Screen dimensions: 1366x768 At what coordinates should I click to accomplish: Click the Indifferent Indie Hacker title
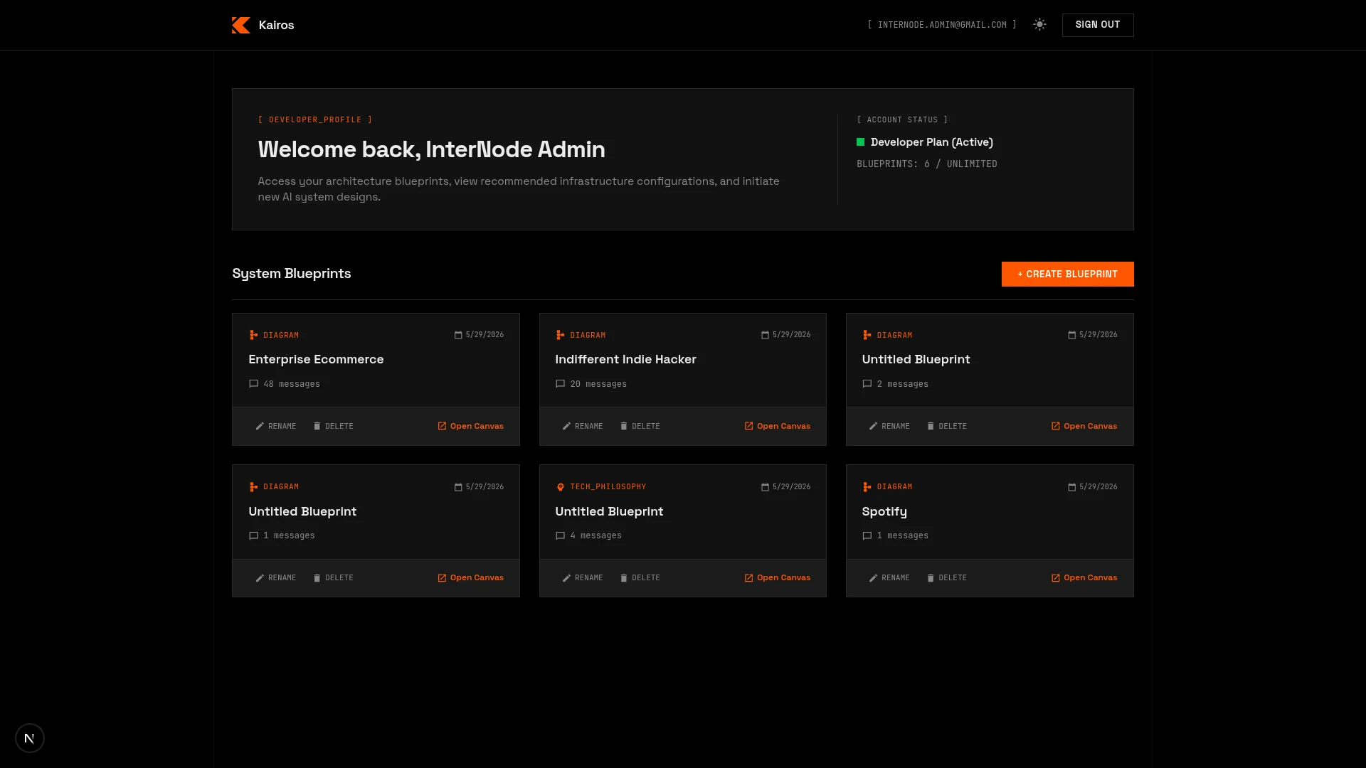point(625,359)
